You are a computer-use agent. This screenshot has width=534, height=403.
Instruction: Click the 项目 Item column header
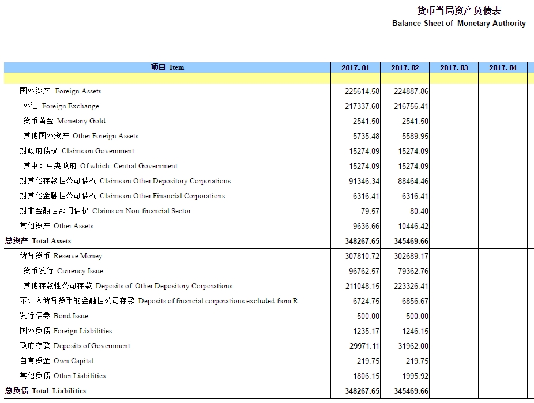pos(167,67)
